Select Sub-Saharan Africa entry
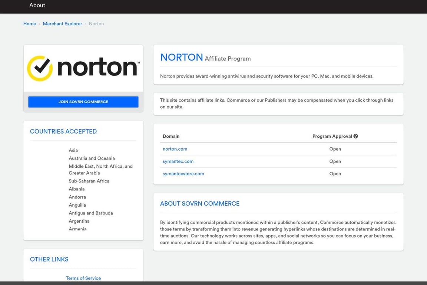Viewport: 427px width, 285px height. point(89,181)
